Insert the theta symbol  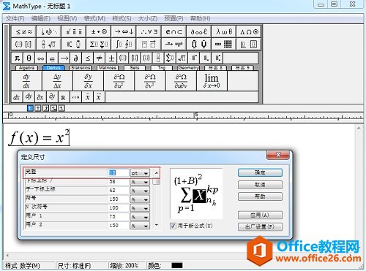tap(29, 58)
